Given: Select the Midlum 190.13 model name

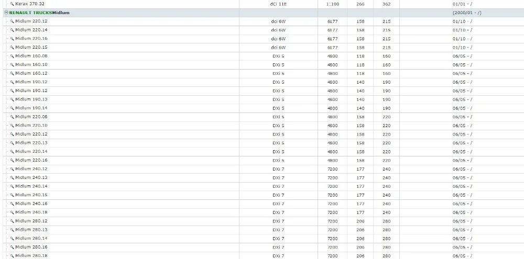Looking at the screenshot, I should coord(31,99).
